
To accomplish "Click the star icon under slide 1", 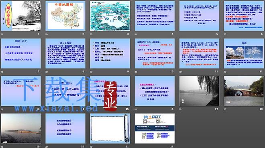I will coord(2,34).
